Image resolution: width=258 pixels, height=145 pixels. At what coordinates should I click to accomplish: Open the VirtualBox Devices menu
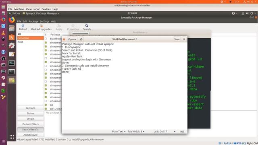[46, 9]
